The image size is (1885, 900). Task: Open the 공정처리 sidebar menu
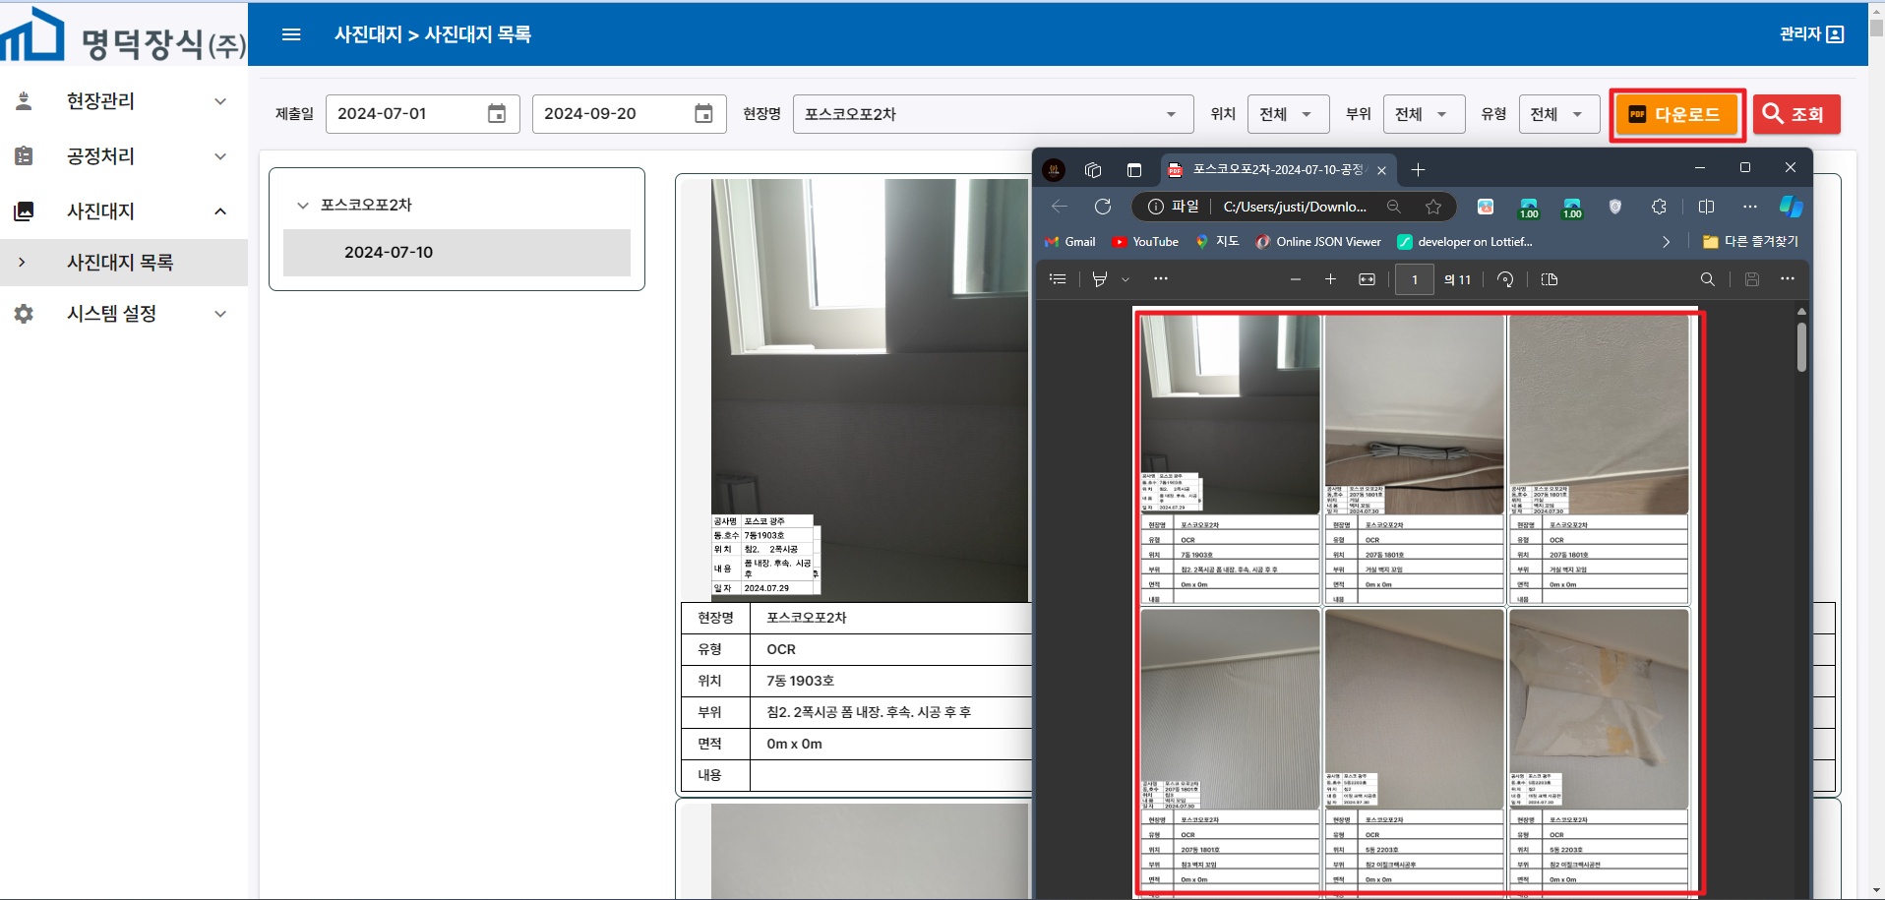tap(124, 156)
